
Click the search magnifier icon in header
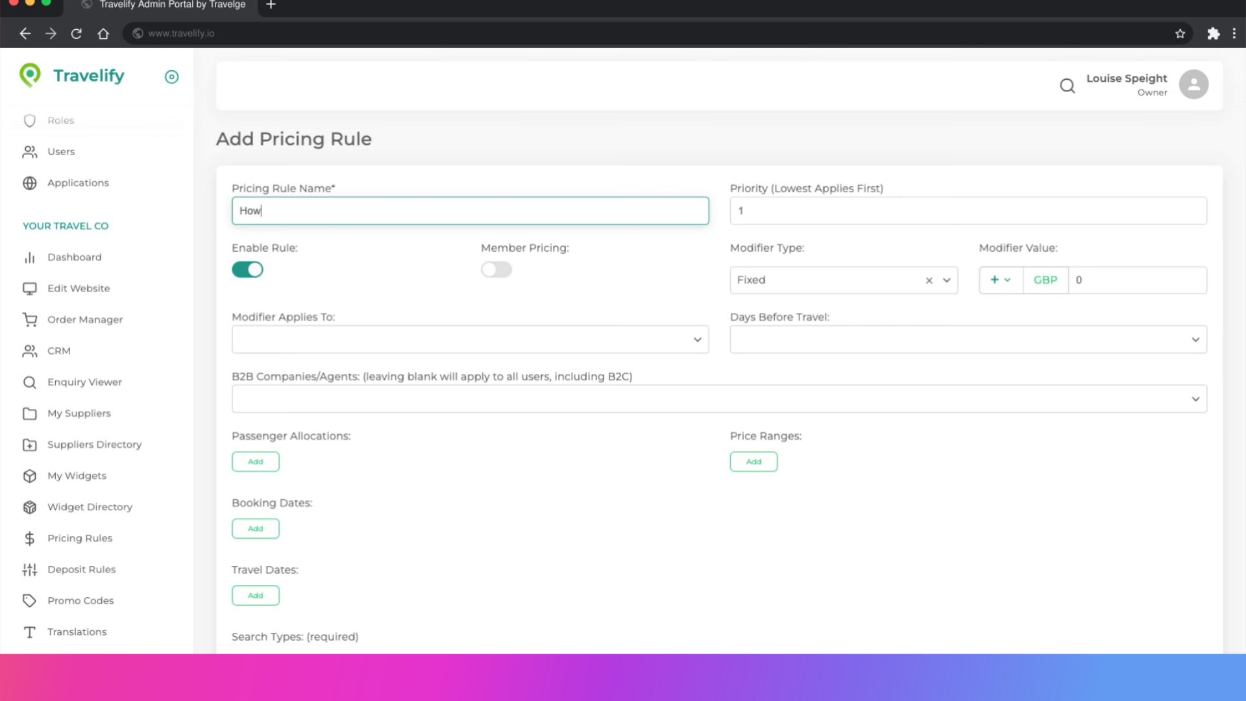point(1067,85)
